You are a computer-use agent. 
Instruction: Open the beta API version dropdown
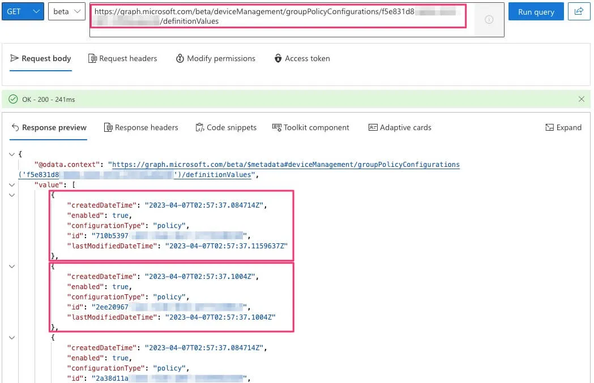click(67, 11)
